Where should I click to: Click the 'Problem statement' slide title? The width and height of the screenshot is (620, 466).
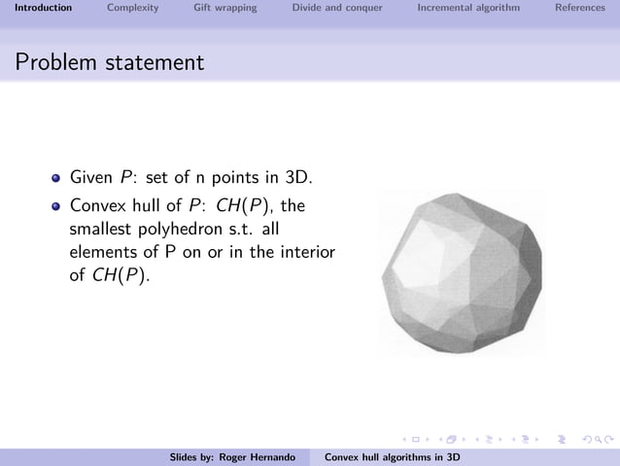pos(110,62)
